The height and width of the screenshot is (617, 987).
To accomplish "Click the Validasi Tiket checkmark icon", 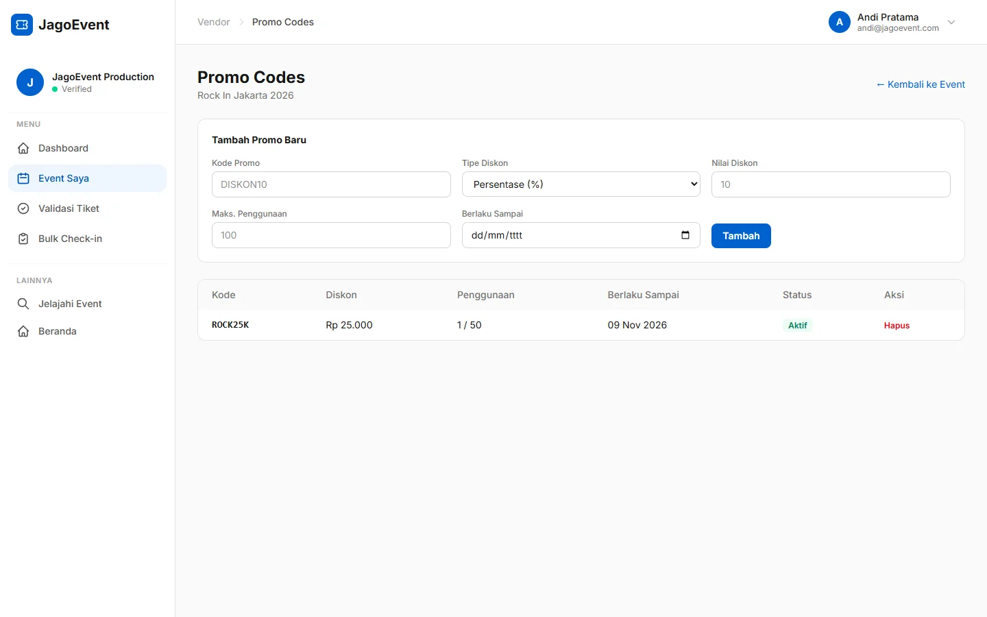I will (x=23, y=208).
